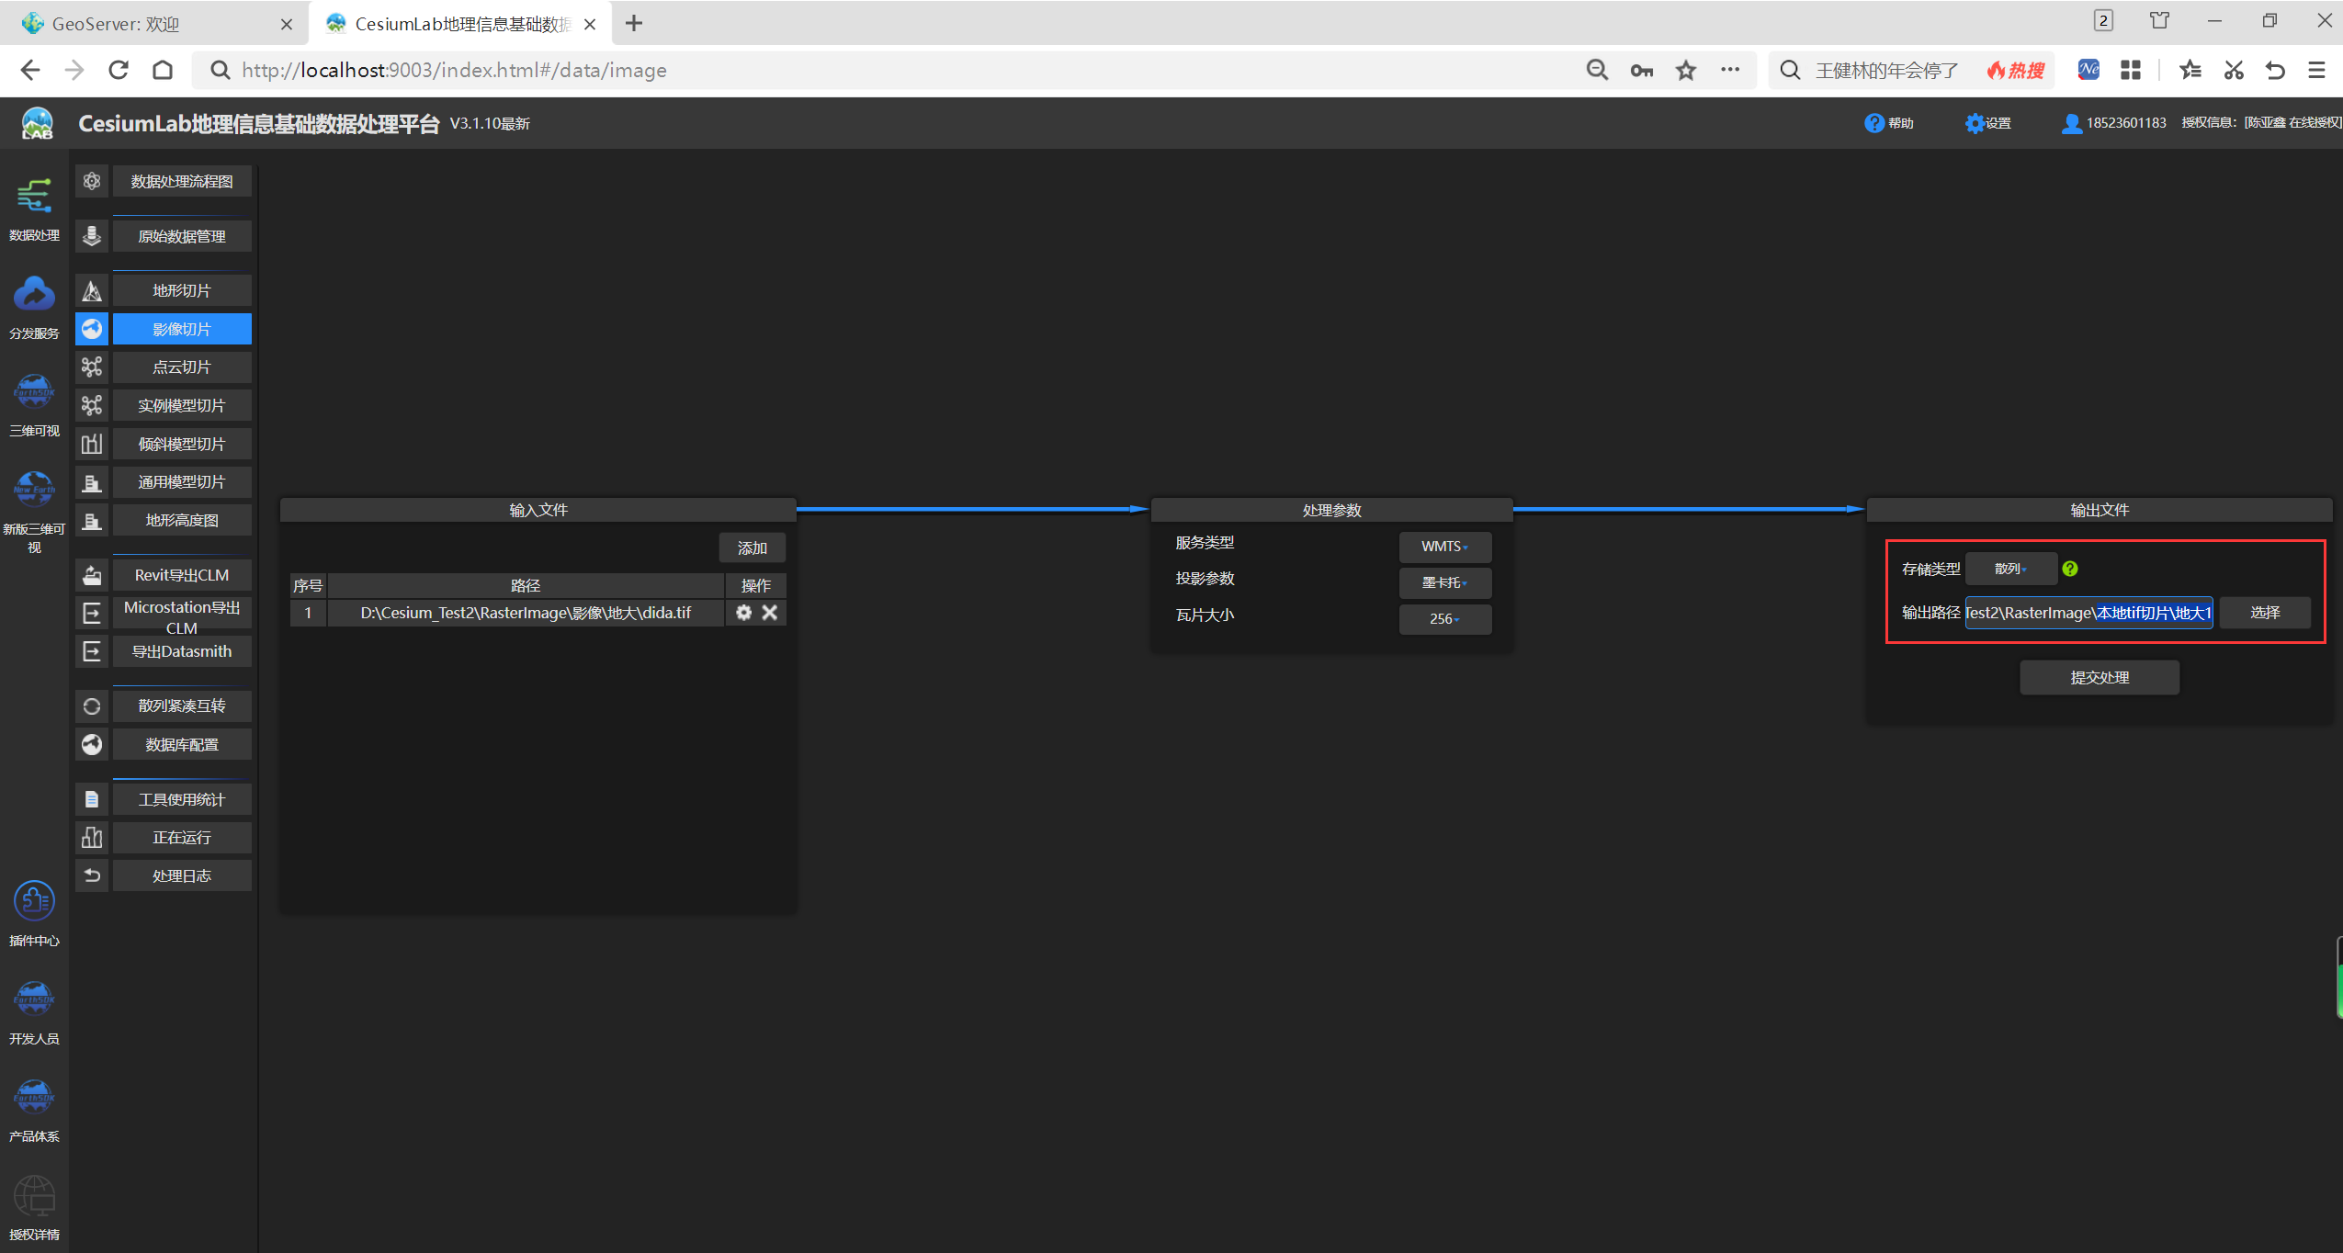Reload the page with the refresh button
Image resolution: width=2343 pixels, height=1253 pixels.
(119, 70)
